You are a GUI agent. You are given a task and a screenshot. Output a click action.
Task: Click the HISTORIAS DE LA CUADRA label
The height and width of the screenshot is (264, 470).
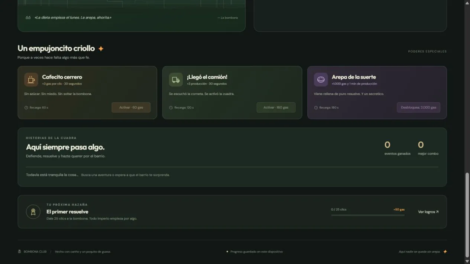point(51,138)
